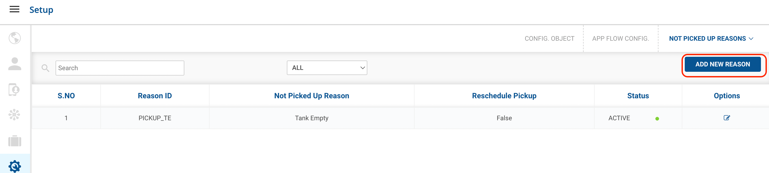Edit the Tank Empty reason row
This screenshot has width=769, height=173.
pyautogui.click(x=727, y=118)
